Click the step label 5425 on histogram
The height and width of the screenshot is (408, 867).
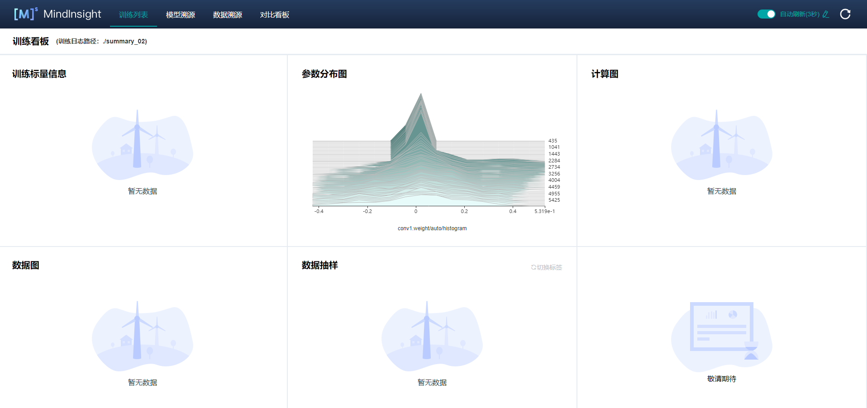coord(554,200)
